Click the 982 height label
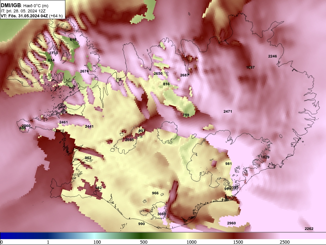The height and width of the screenshot is (245, 326). tap(98, 188)
